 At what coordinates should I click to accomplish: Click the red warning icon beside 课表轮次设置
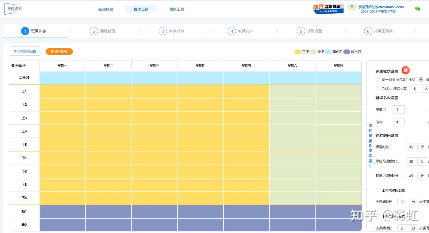405,70
